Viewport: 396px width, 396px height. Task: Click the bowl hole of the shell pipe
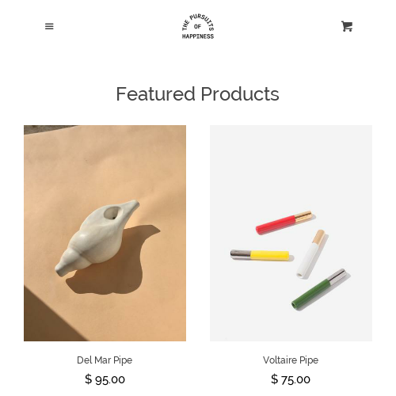coord(112,213)
